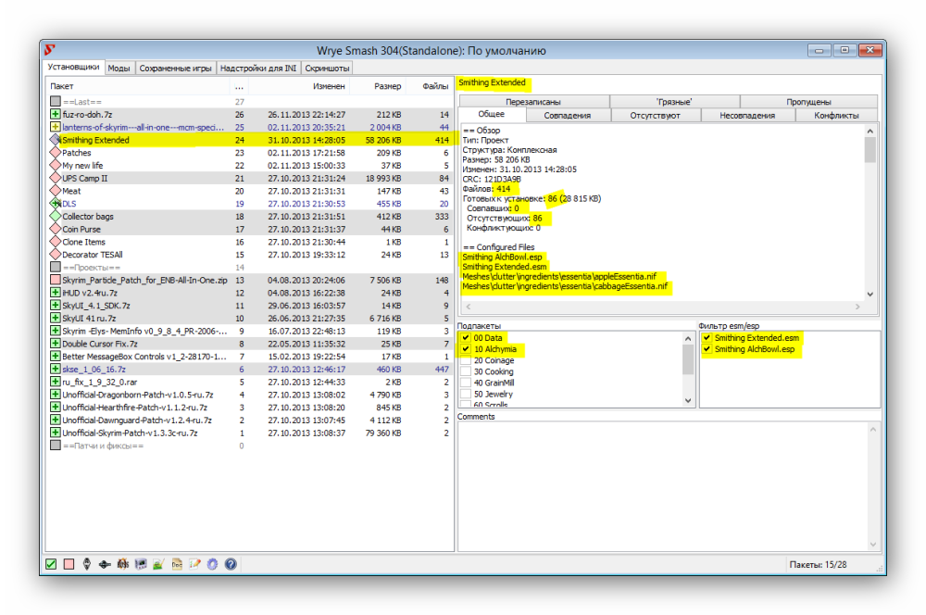Open Help with the blue question mark
Viewport: 926px width, 615px height.
pyautogui.click(x=231, y=564)
